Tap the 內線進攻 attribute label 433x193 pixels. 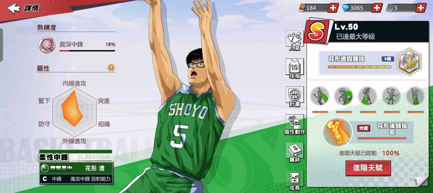click(x=74, y=83)
